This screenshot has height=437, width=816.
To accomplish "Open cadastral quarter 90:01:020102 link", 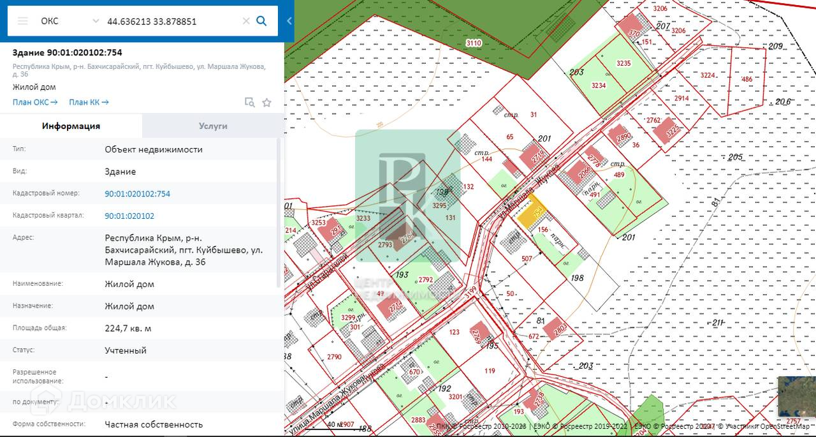I will pos(129,216).
